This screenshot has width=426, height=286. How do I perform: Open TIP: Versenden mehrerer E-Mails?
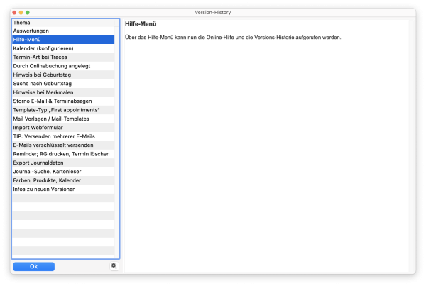[53, 136]
